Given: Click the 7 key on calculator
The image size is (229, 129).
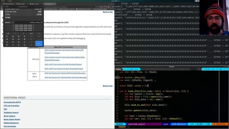Looking at the screenshot, I should pos(24,42).
